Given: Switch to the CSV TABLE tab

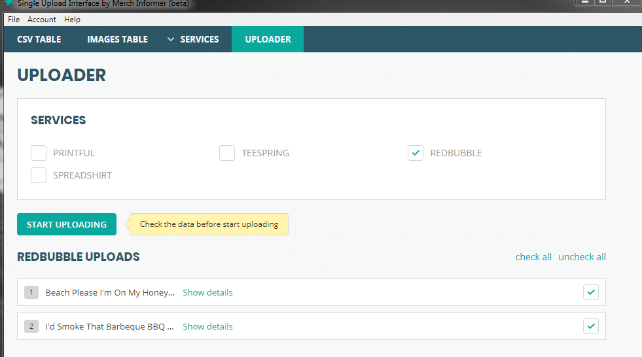Looking at the screenshot, I should (x=39, y=39).
